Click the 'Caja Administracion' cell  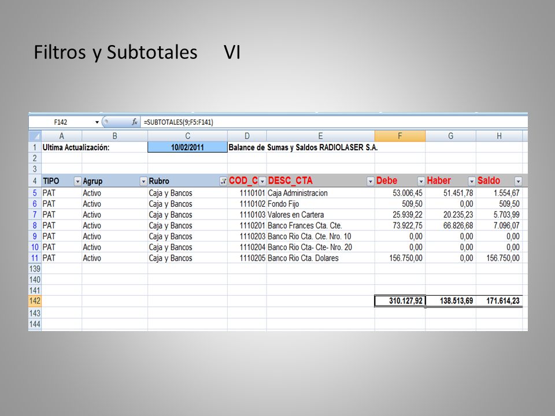(x=320, y=193)
